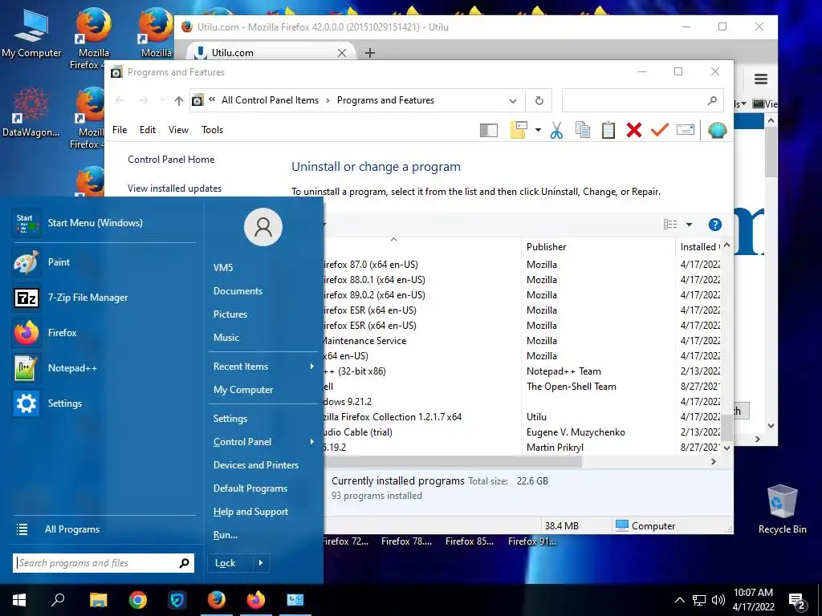Click the Cut scissors toolbar icon

tap(557, 130)
